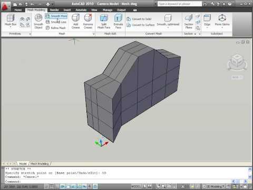Image resolution: width=253 pixels, height=190 pixels.
Task: Switch to the Render ribbon tab
Action: tap(54, 10)
